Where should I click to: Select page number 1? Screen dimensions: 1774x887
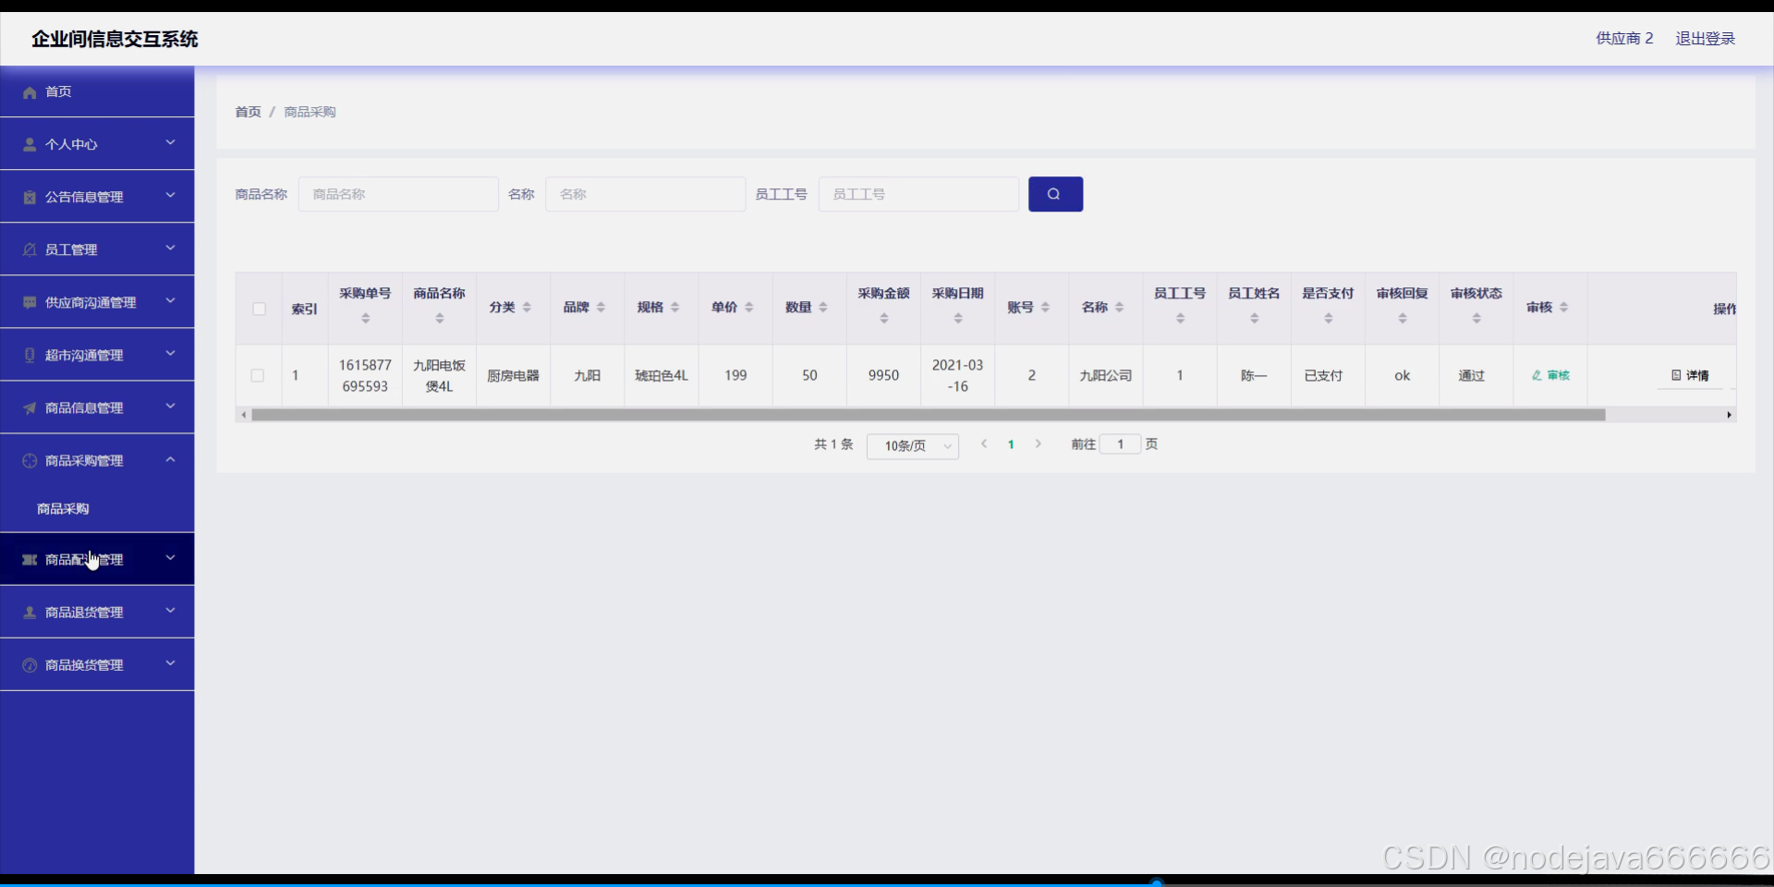point(1011,444)
